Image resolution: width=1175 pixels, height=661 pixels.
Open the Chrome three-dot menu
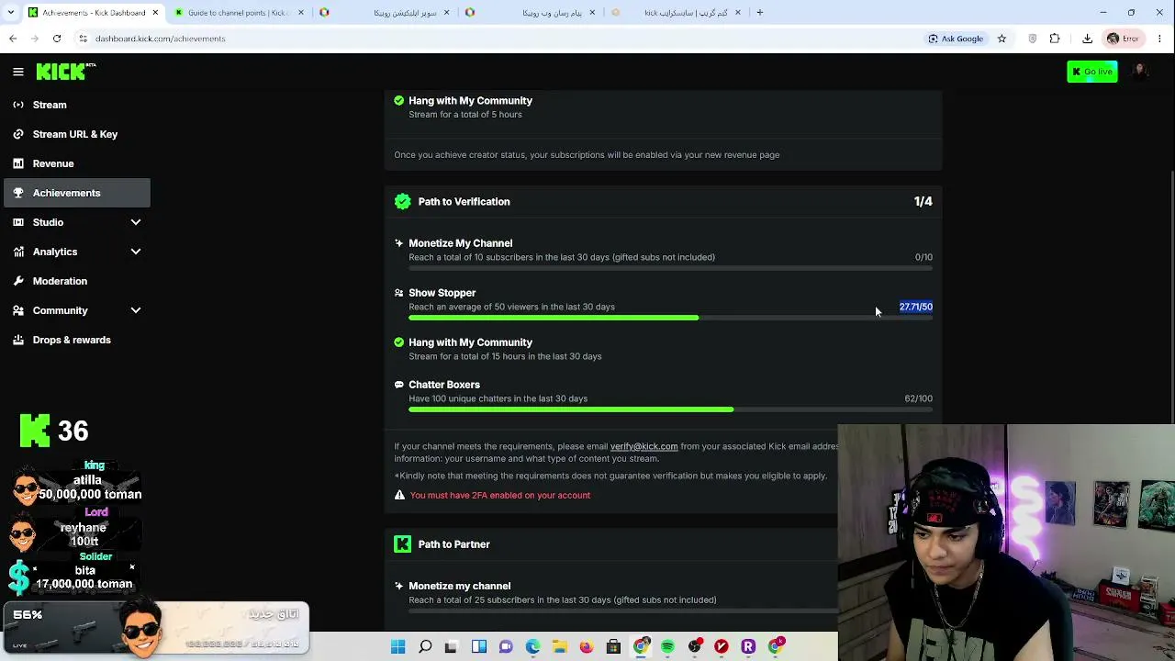click(x=1160, y=39)
